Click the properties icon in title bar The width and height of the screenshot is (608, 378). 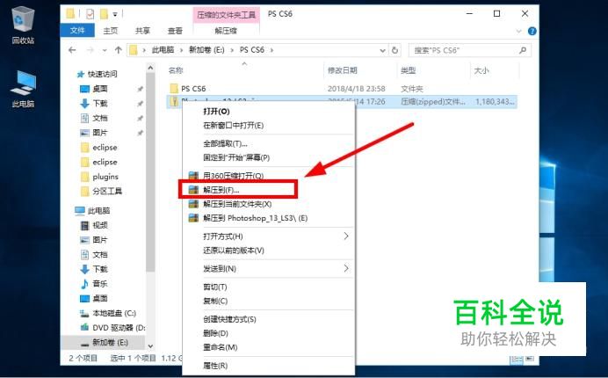(90, 14)
